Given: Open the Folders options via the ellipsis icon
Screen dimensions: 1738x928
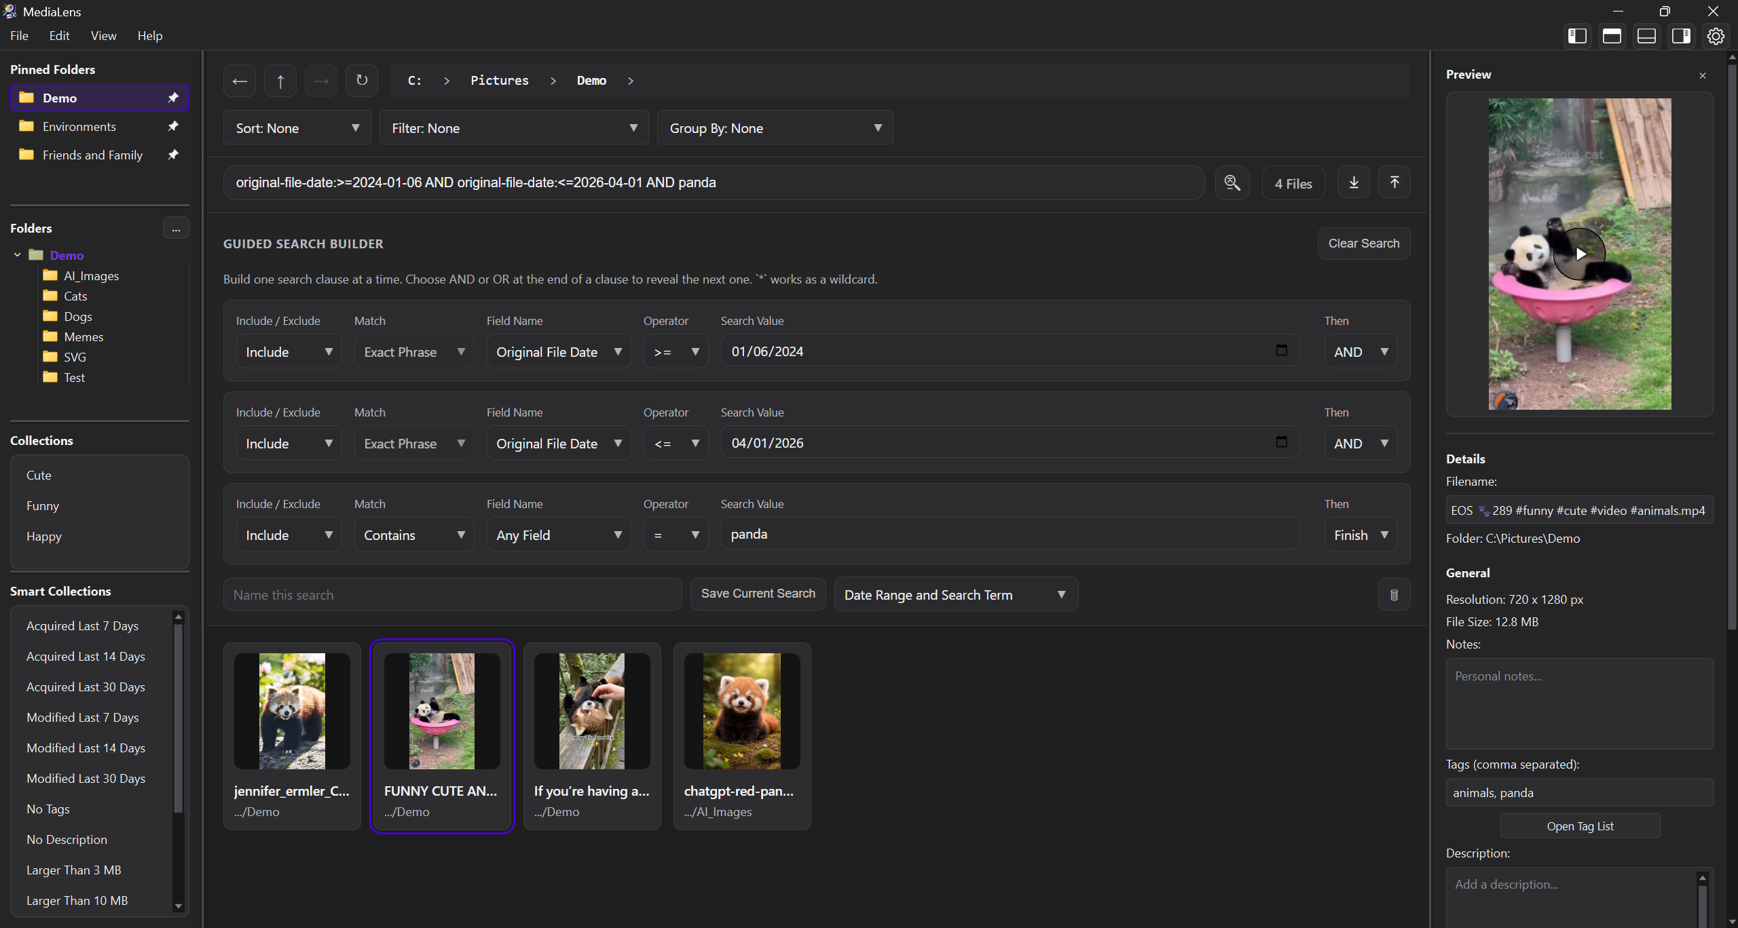Looking at the screenshot, I should point(176,228).
